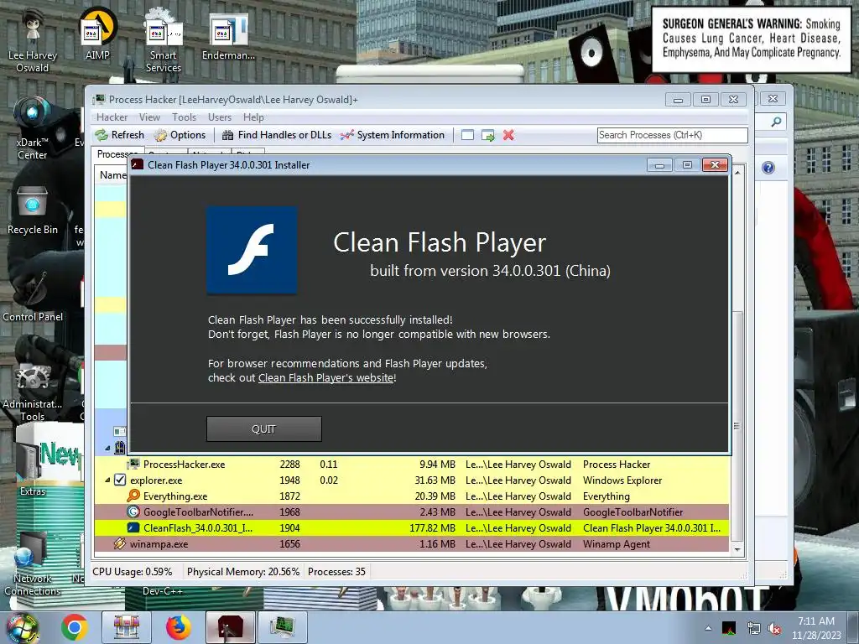Open the Administrative Tools desktop icon
The width and height of the screenshot is (859, 644).
(x=33, y=391)
